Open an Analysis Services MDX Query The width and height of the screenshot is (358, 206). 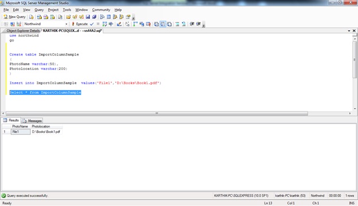[x=39, y=17]
